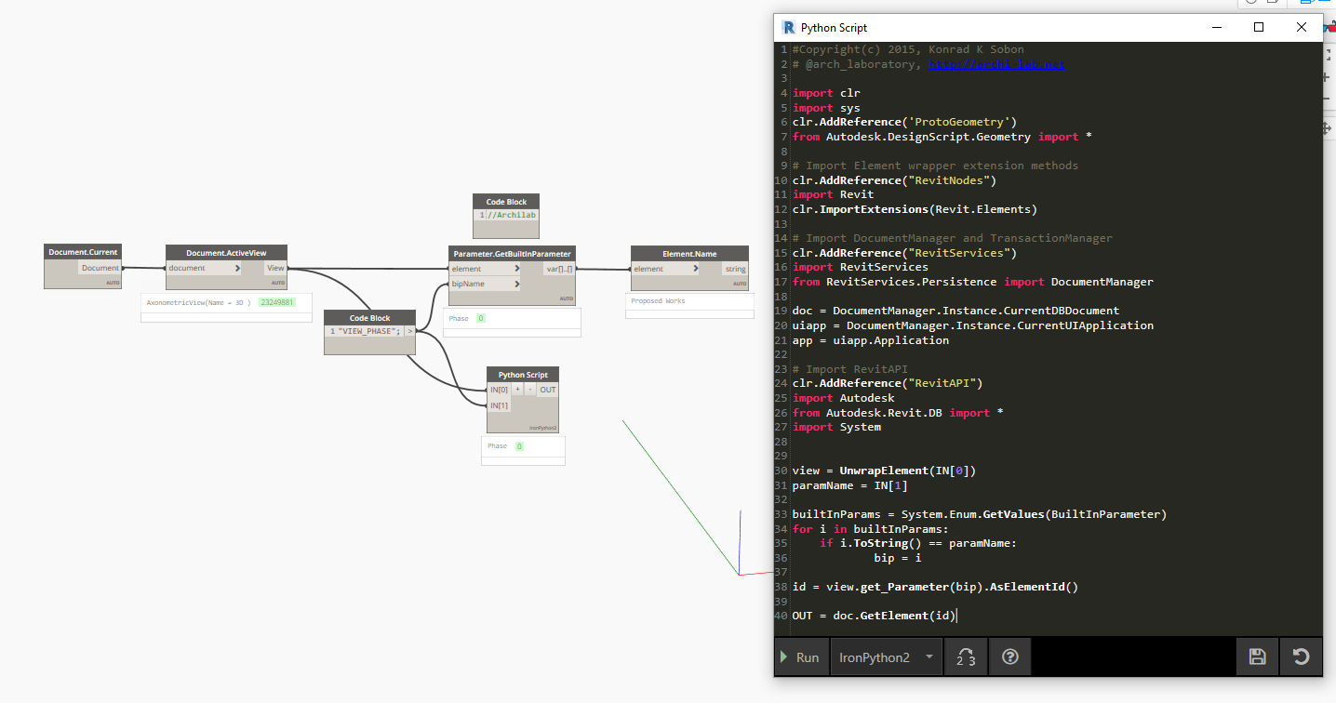The image size is (1336, 703).
Task: Click the copyright comment on line 1
Action: coord(908,49)
